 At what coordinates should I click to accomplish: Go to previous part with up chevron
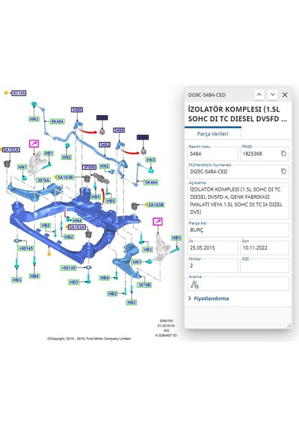tap(259, 95)
